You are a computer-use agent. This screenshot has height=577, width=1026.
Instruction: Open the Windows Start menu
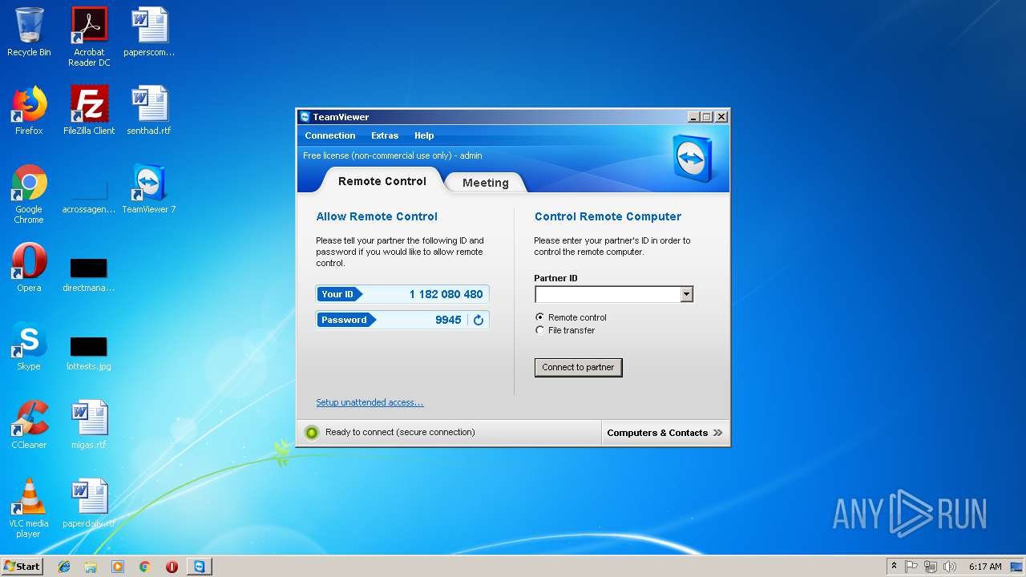(x=22, y=567)
